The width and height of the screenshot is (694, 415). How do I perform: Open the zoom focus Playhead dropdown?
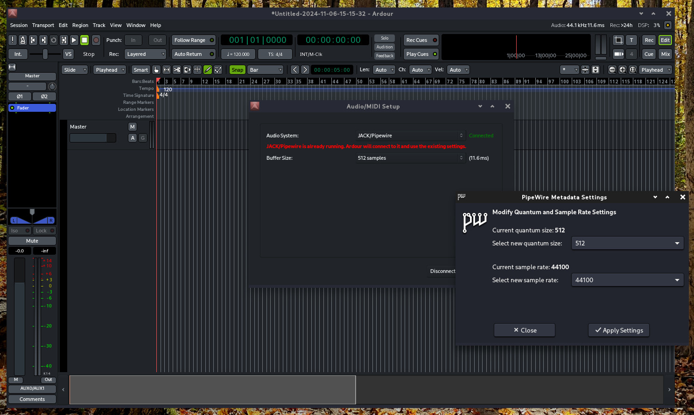655,70
